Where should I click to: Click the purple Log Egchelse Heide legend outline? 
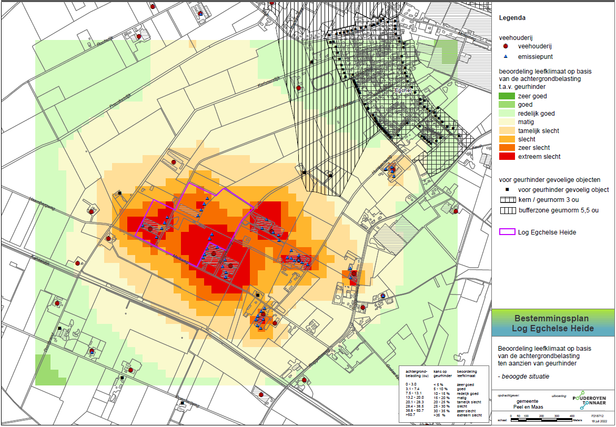click(507, 232)
